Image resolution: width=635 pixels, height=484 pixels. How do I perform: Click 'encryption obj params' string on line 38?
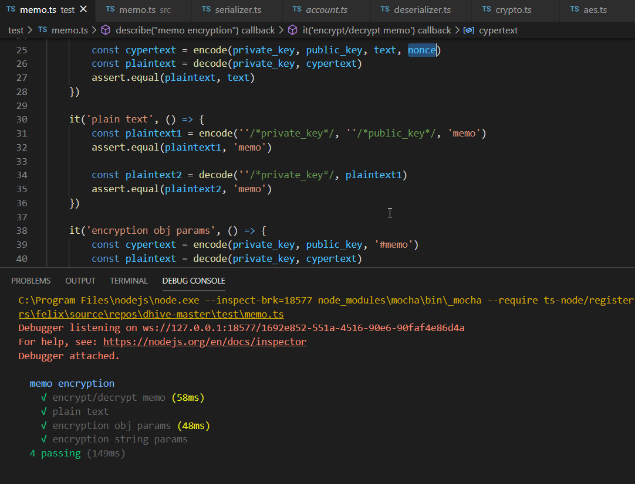(151, 230)
